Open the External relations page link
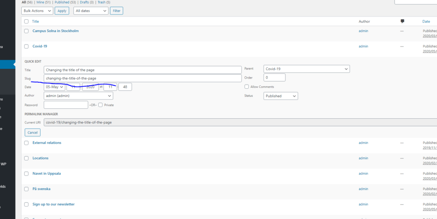 [x=47, y=143]
